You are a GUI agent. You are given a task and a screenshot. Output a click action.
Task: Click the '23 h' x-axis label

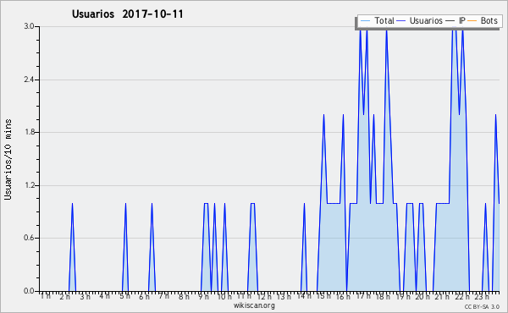[x=482, y=296]
